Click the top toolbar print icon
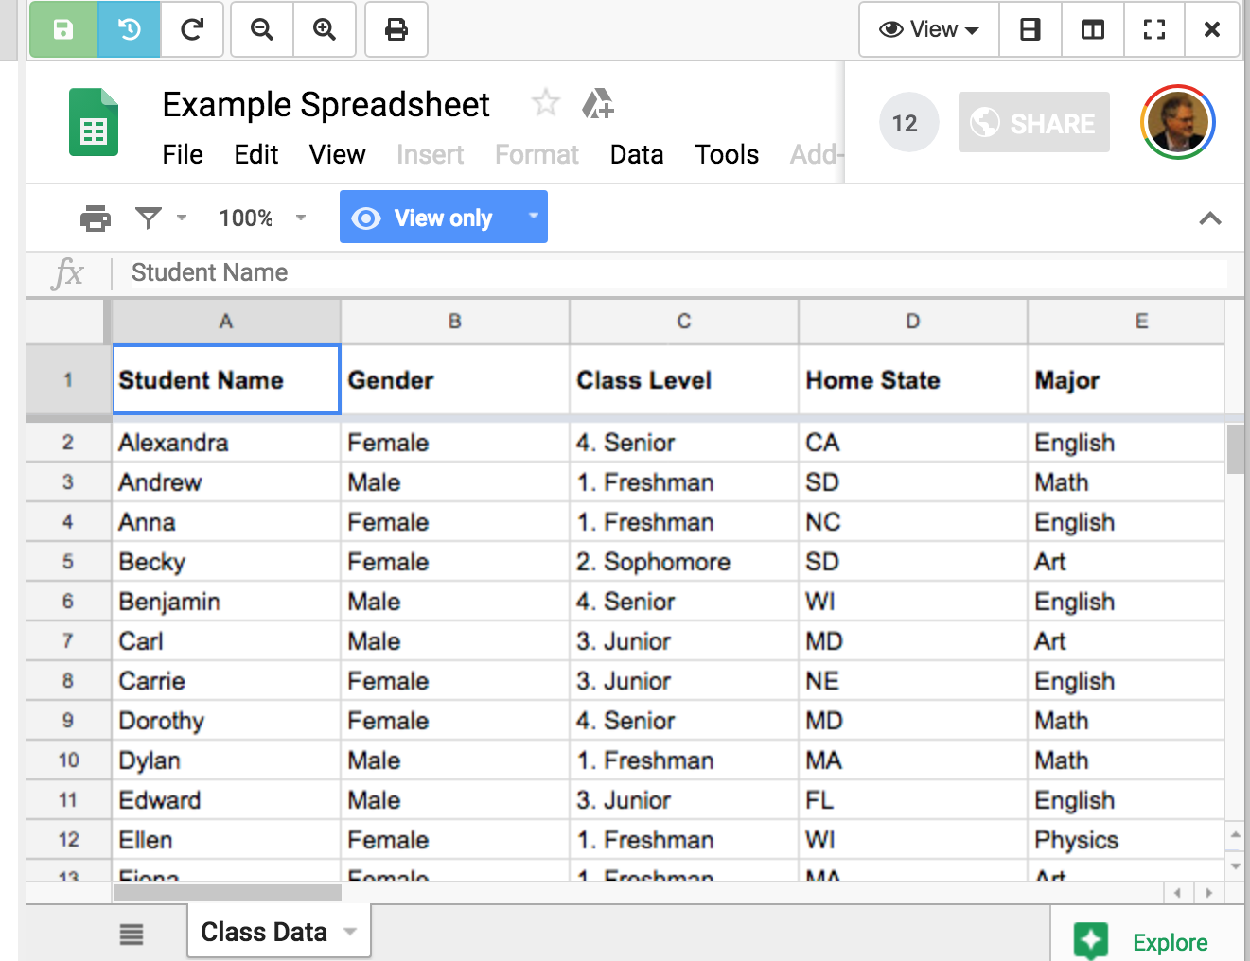The height and width of the screenshot is (961, 1250). click(396, 30)
